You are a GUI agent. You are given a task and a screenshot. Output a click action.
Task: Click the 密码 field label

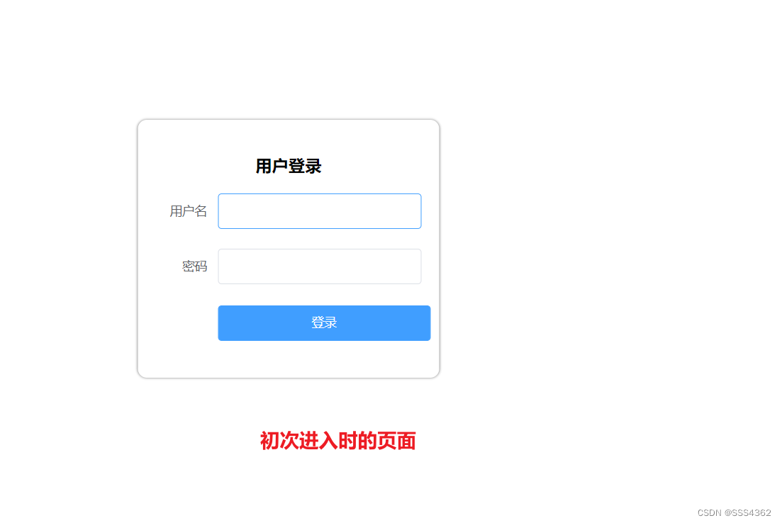[194, 266]
